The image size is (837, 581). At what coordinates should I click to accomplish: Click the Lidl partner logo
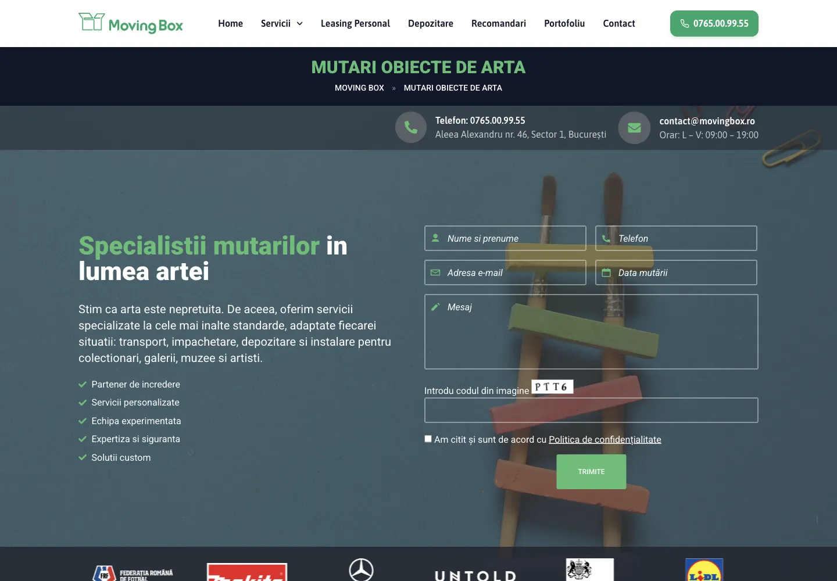pos(704,570)
